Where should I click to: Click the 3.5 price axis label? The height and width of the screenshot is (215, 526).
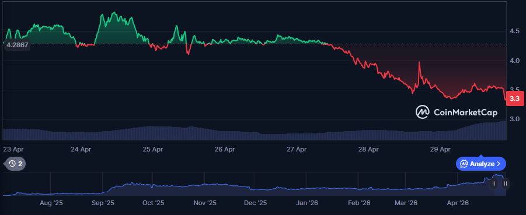pyautogui.click(x=514, y=90)
